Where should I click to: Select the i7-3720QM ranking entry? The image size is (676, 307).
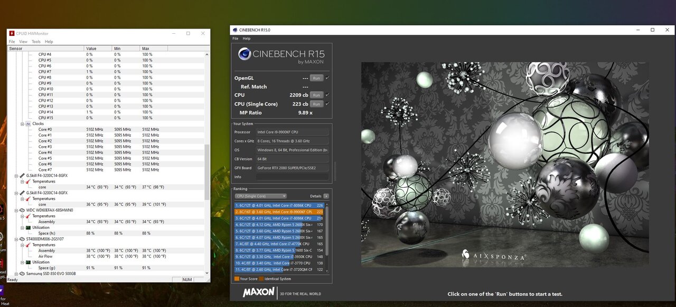point(280,270)
